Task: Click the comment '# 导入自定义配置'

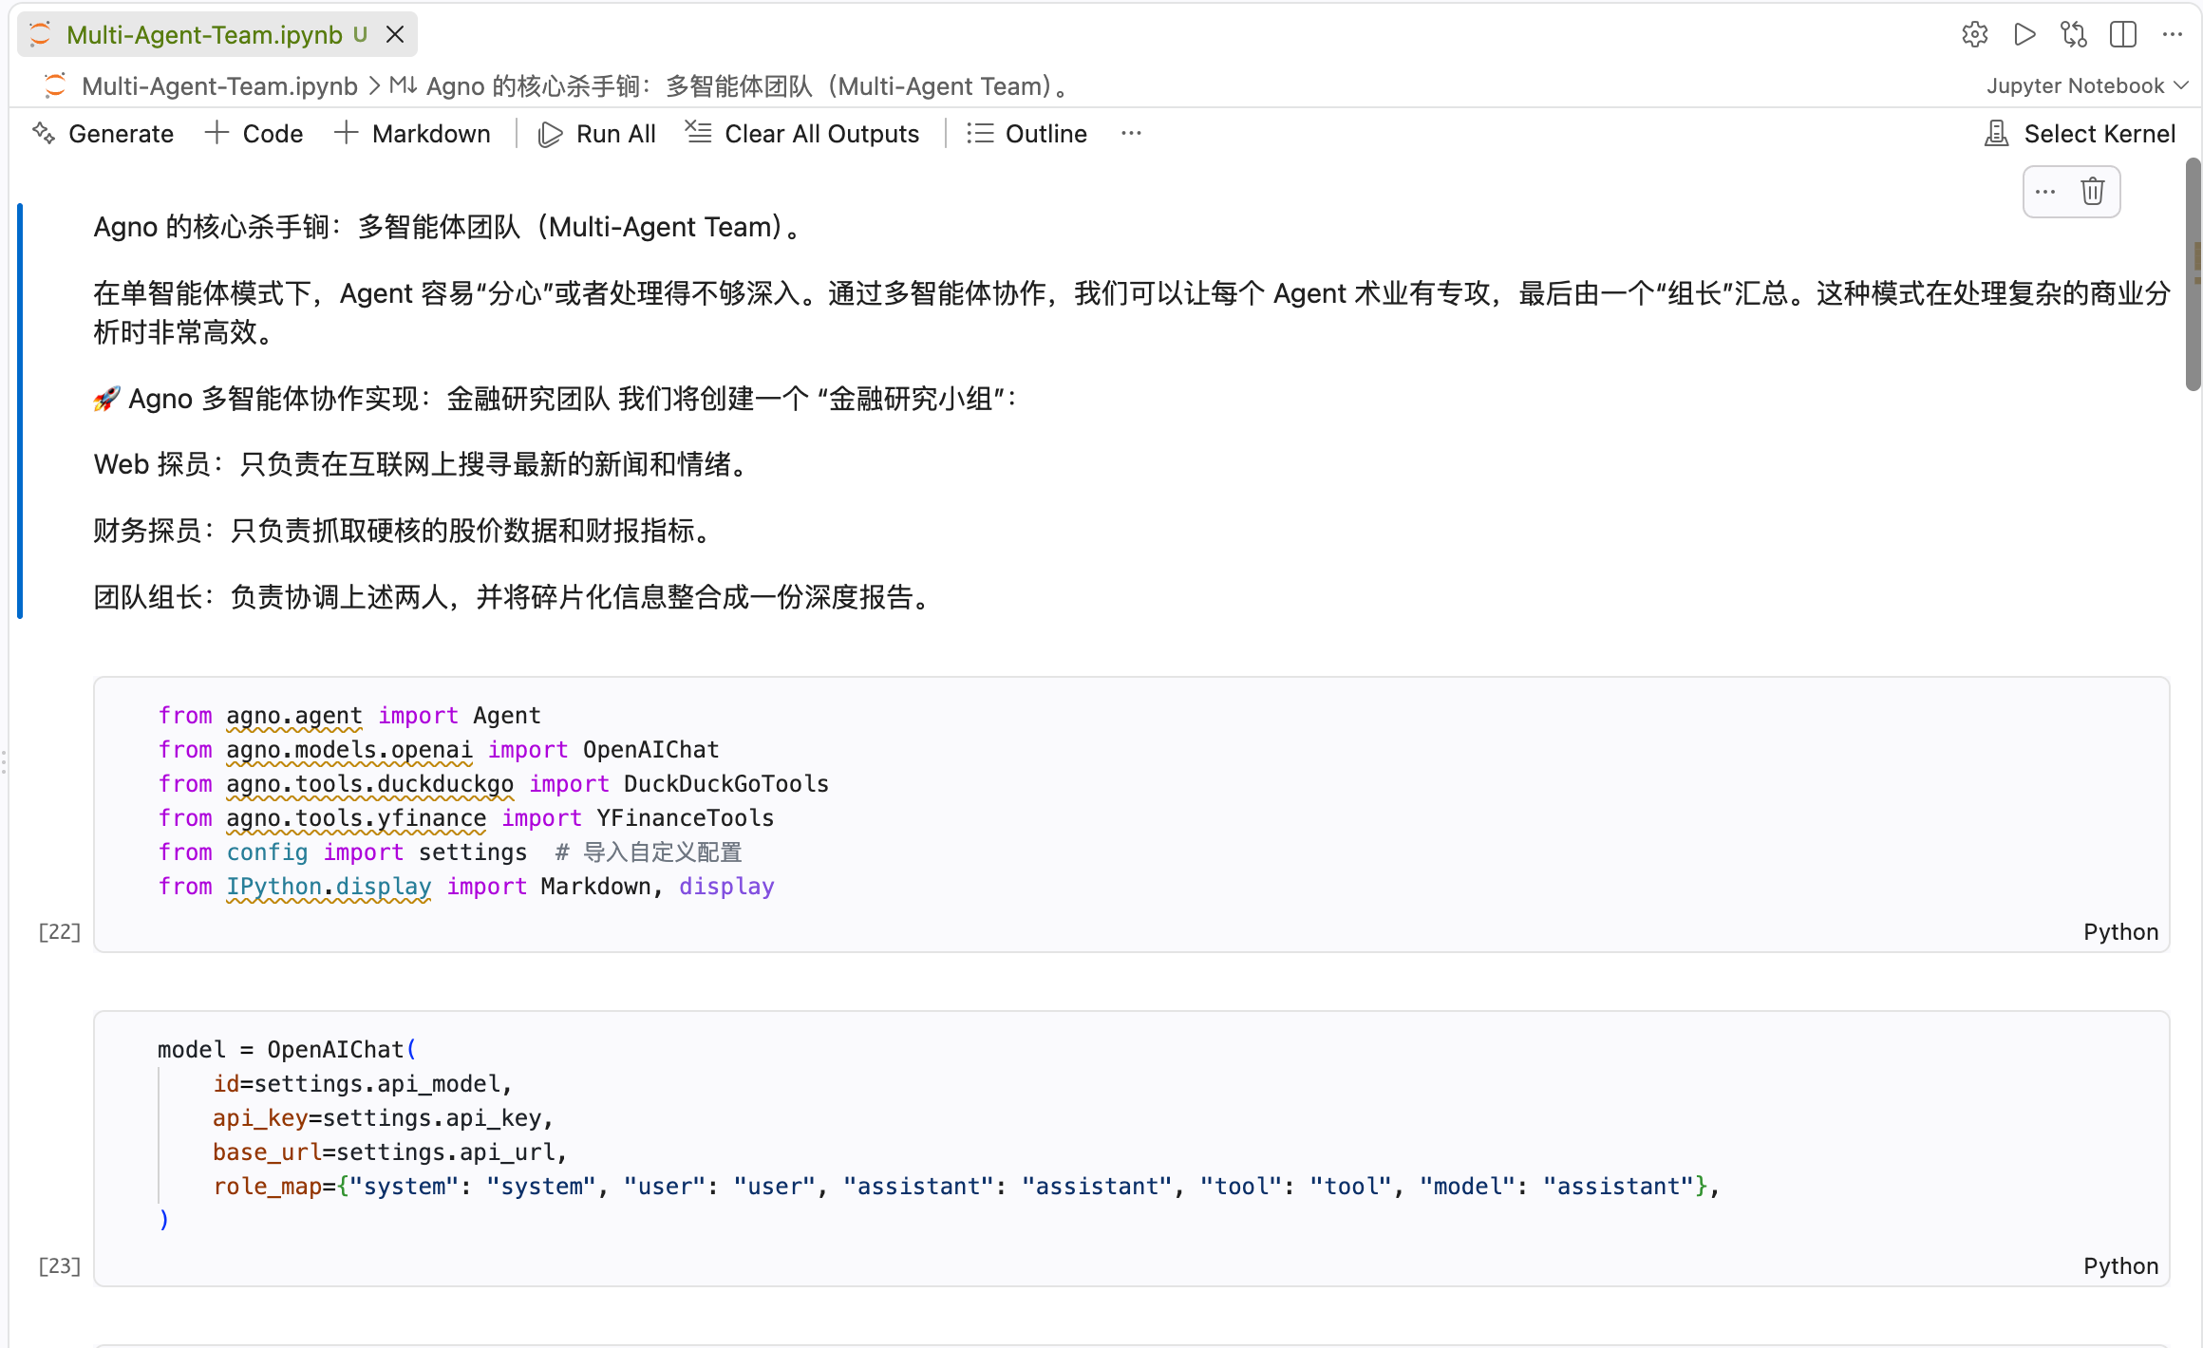Action: coord(648,852)
